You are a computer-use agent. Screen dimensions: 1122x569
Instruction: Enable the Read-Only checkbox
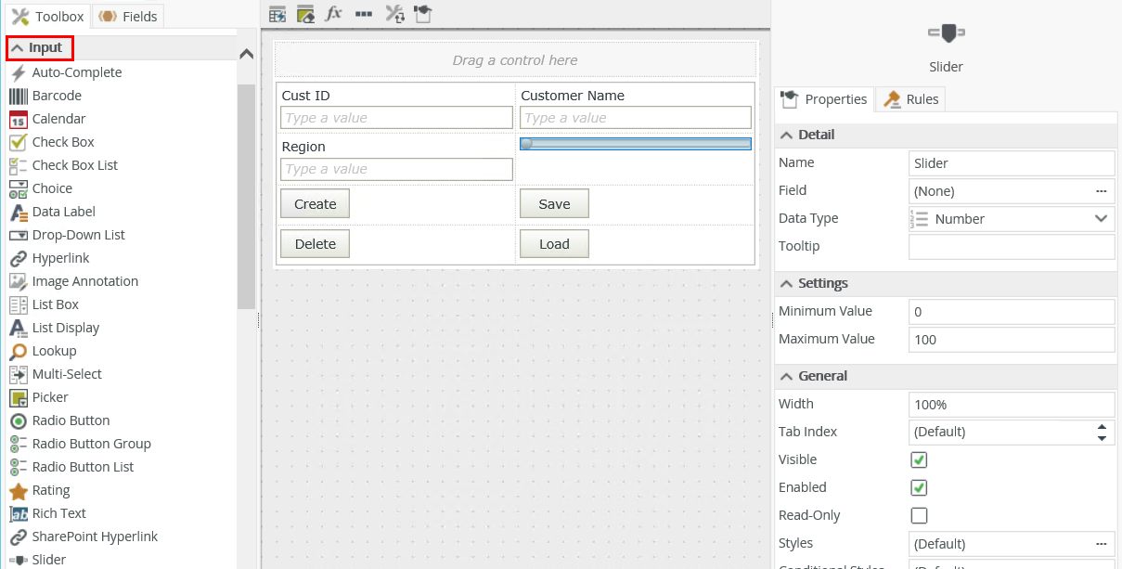[x=919, y=515]
